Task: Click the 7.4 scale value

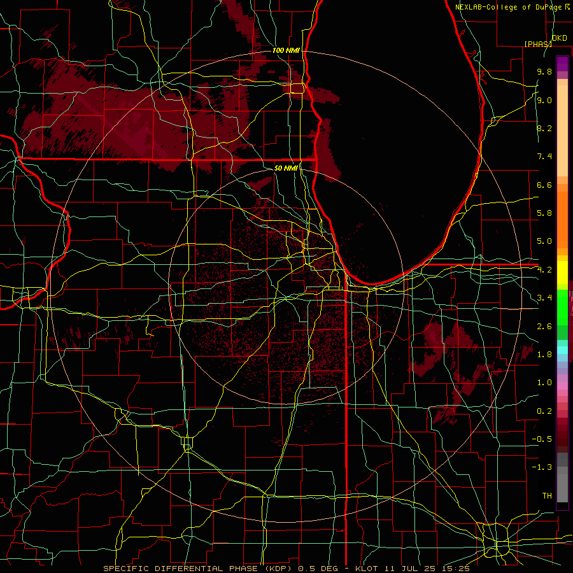Action: coord(544,157)
